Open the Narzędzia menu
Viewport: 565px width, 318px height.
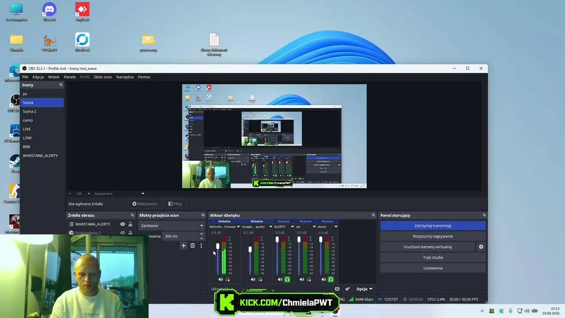(x=125, y=77)
